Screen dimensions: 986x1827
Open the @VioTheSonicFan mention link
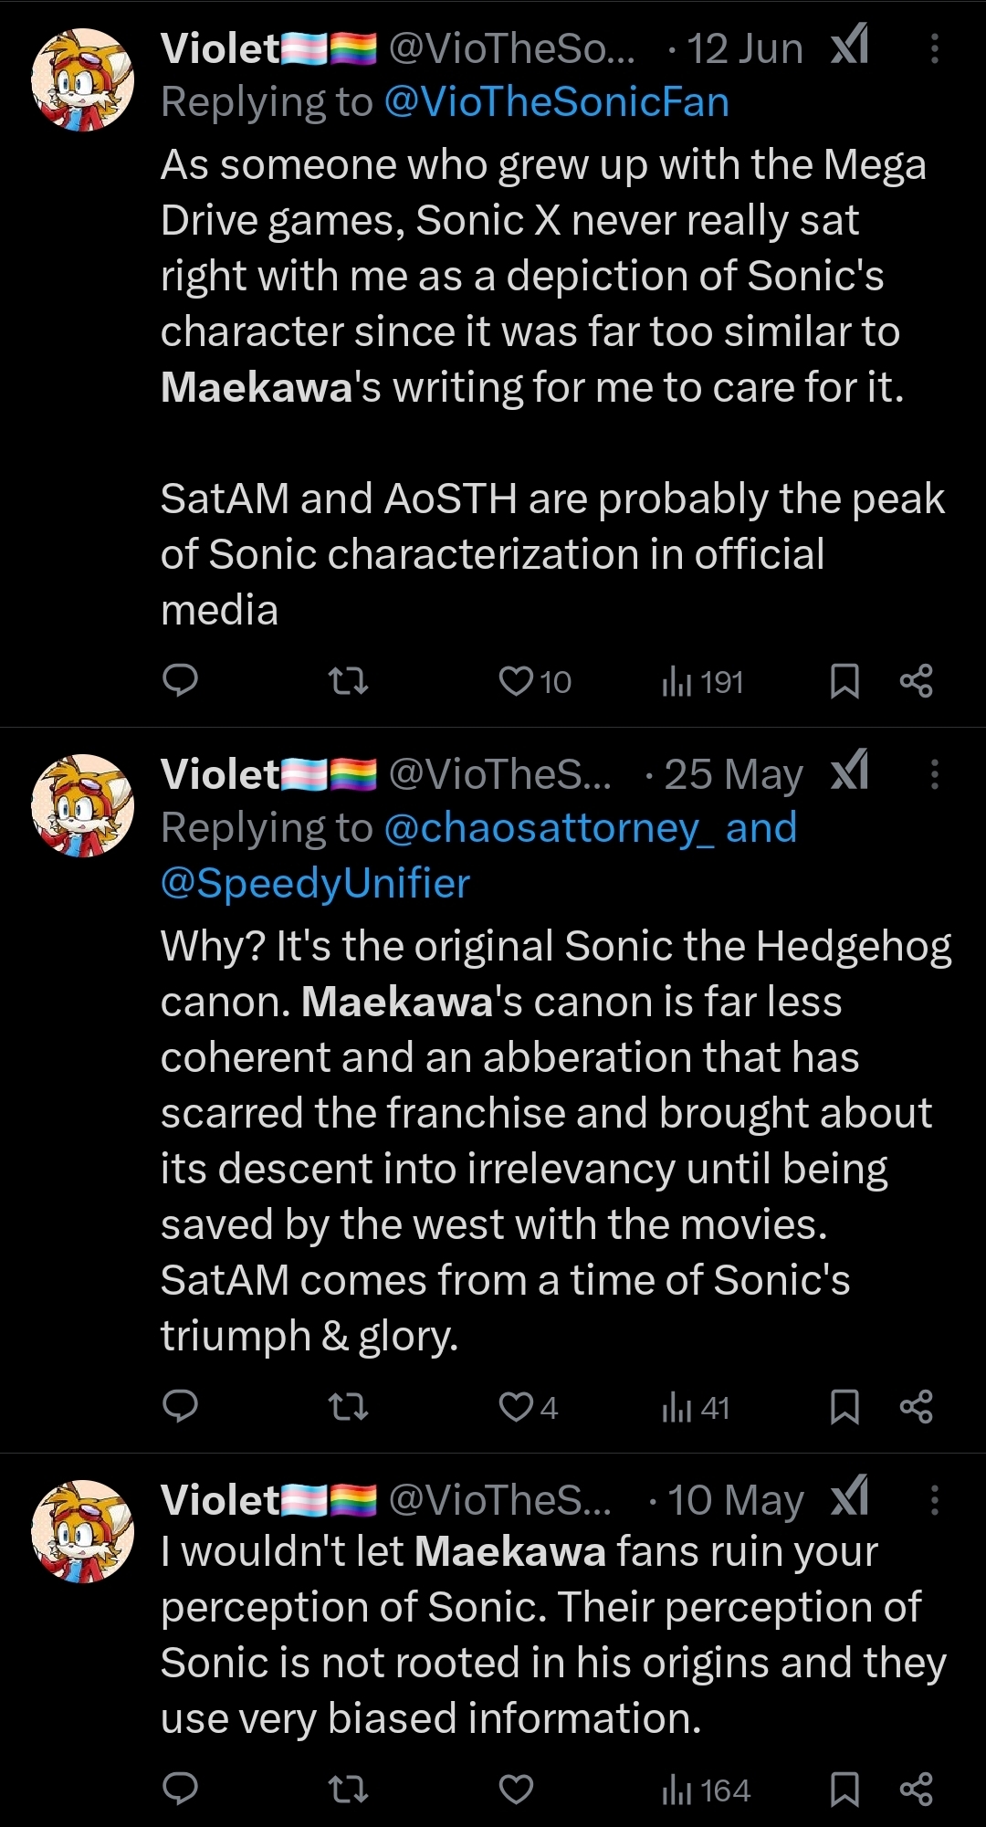point(557,102)
